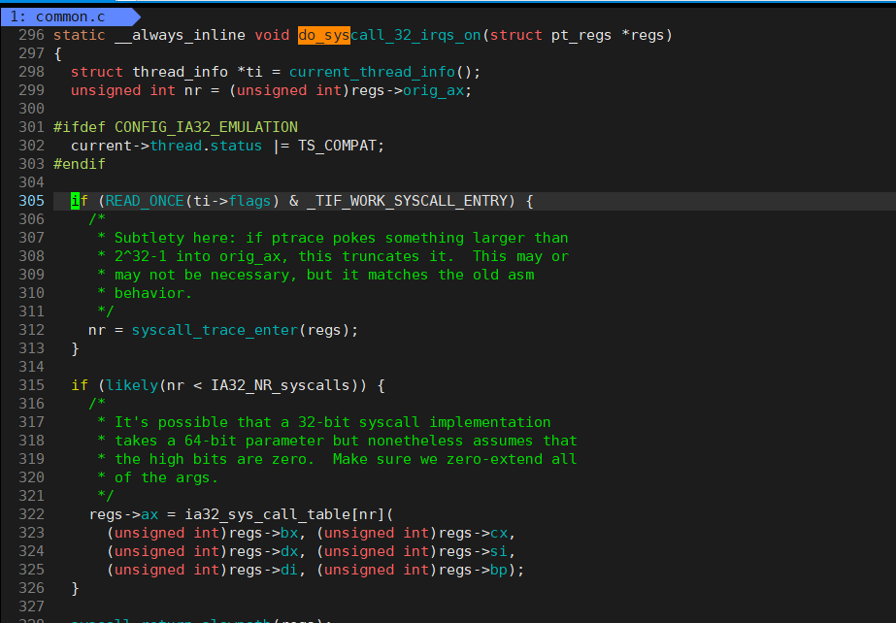Click 'regs->bp' argument on line 325
Viewport: 896px width, 623px height.
[x=473, y=570]
